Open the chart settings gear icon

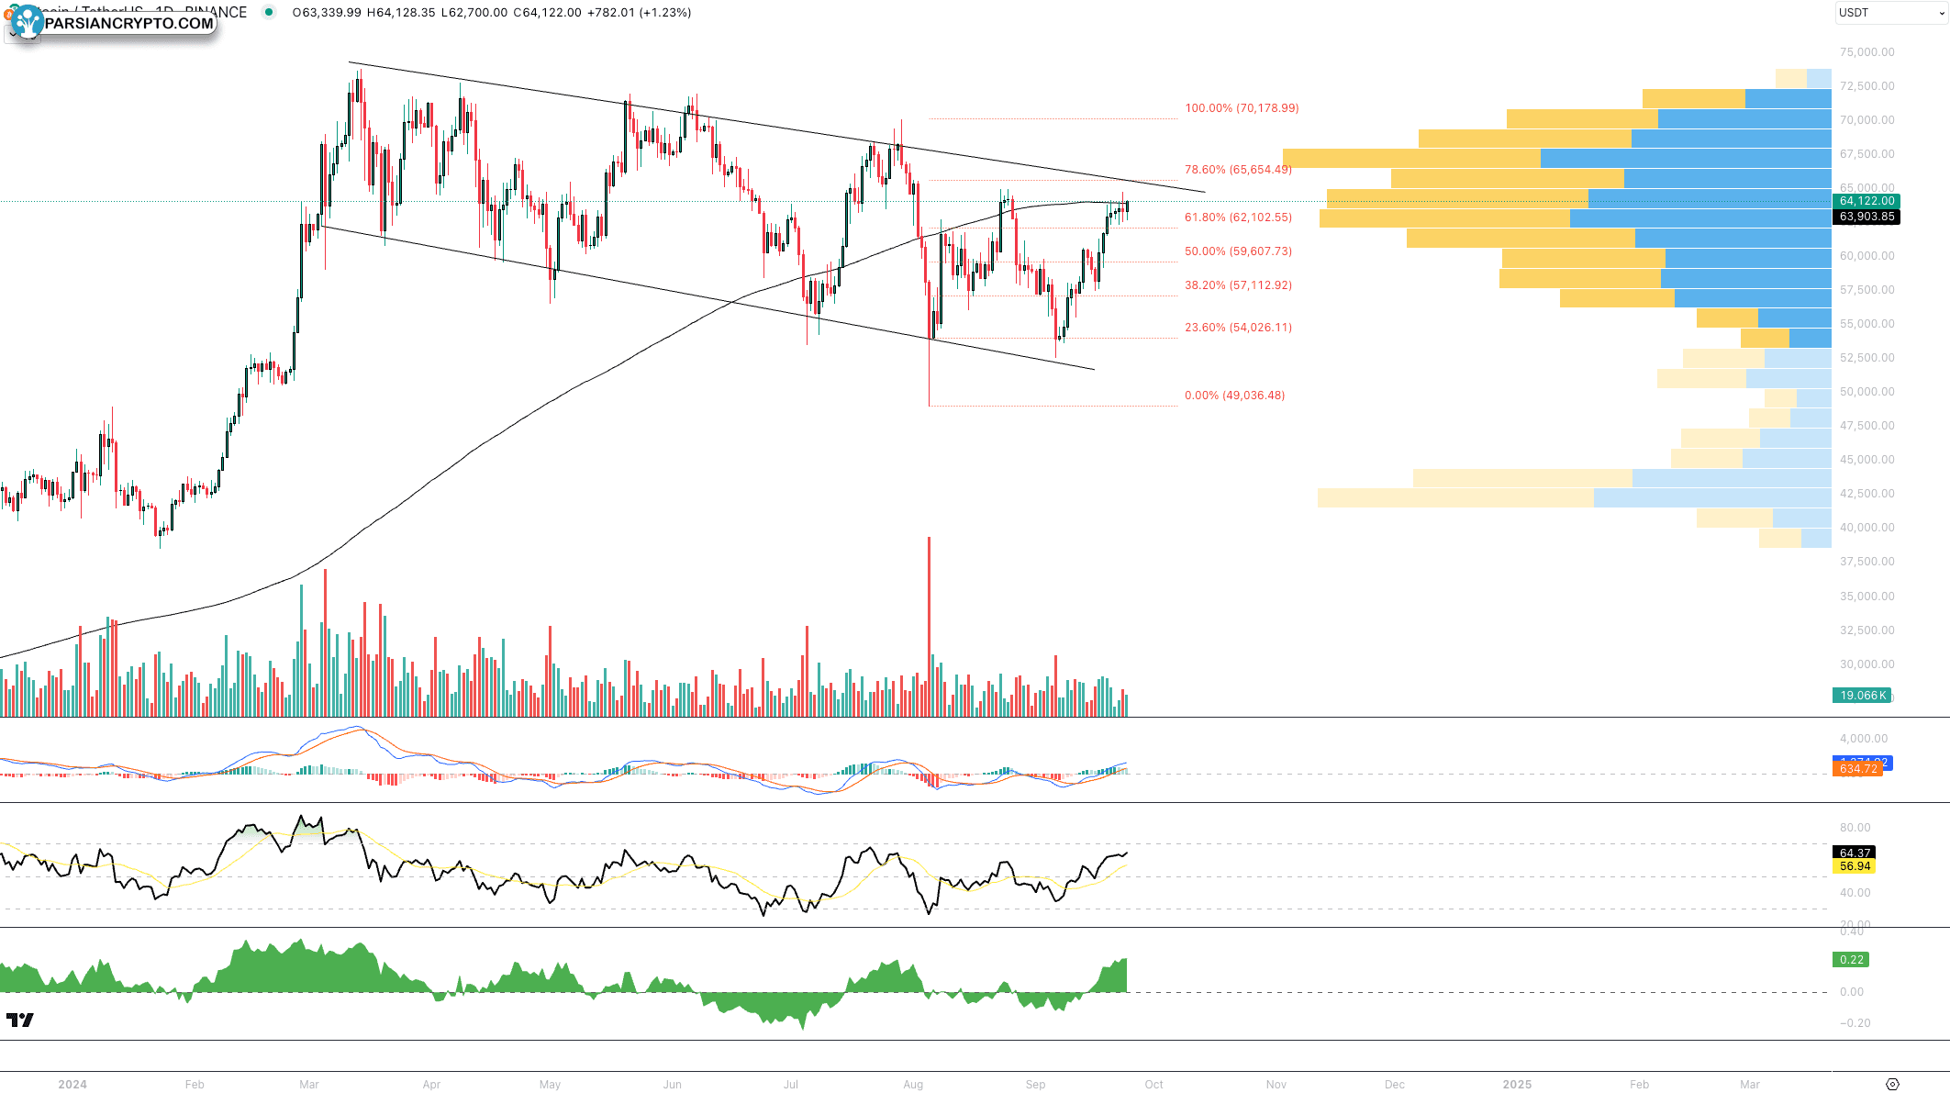(1891, 1084)
